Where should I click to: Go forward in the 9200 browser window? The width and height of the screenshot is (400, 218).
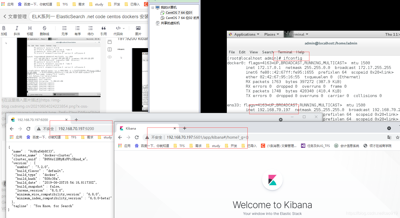(x=20, y=129)
